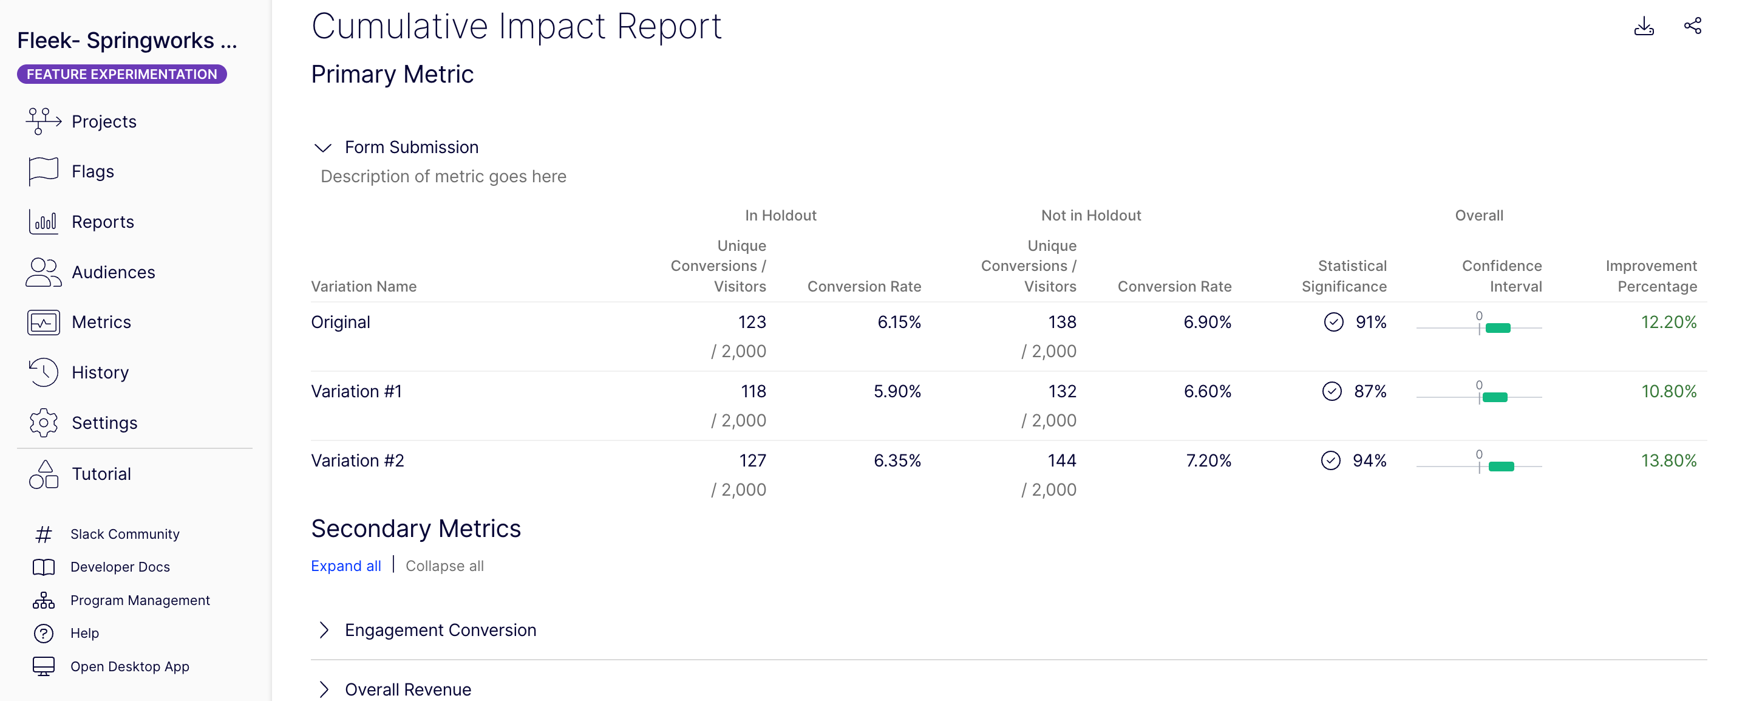Open Projects via its sidebar icon
The image size is (1745, 701).
(x=43, y=121)
